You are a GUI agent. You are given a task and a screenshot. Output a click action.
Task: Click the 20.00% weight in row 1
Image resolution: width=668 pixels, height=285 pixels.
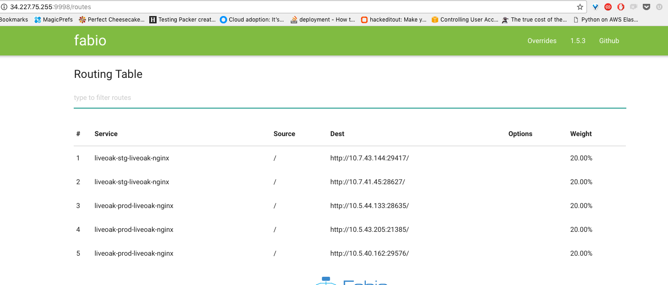pos(581,158)
